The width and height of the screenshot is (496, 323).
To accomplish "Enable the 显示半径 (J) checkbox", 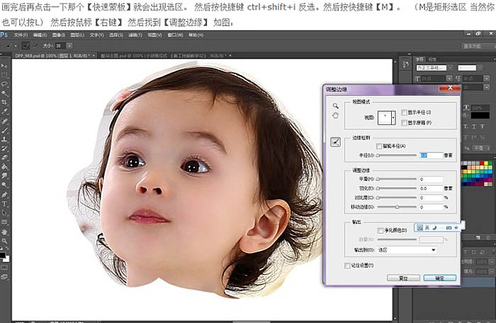I will (403, 112).
